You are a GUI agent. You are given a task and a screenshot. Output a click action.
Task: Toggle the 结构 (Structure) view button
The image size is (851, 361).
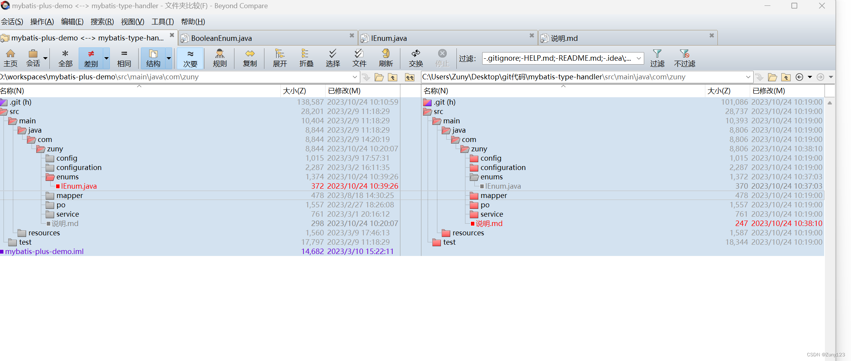(x=153, y=58)
